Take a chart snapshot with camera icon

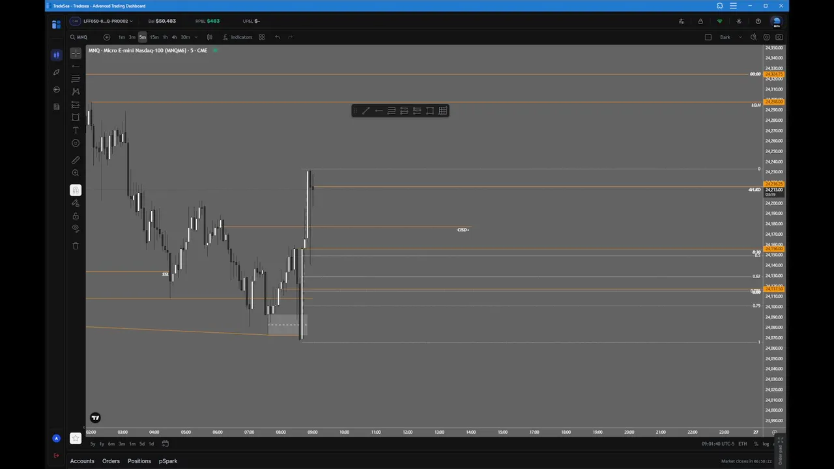[779, 37]
